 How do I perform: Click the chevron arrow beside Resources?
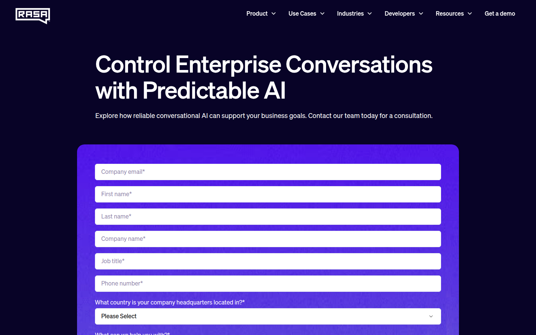pyautogui.click(x=470, y=13)
